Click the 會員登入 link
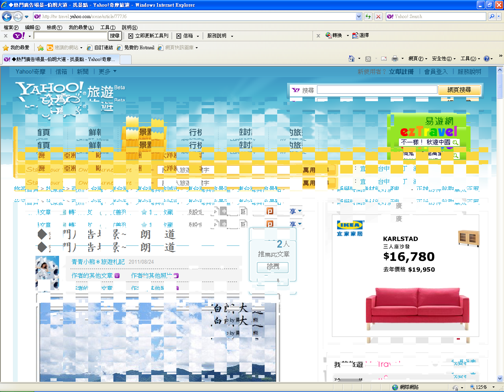The width and height of the screenshot is (504, 392). pos(436,72)
